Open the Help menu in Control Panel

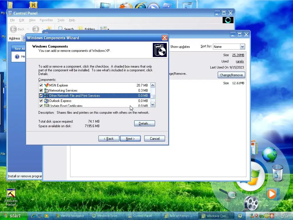coord(72,20)
